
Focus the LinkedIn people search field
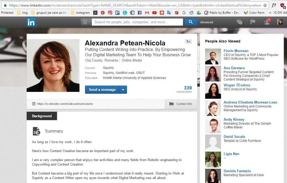137,22
